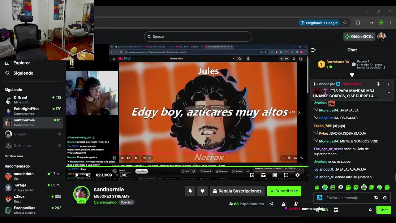Open the emoji picker in chat

click(385, 198)
